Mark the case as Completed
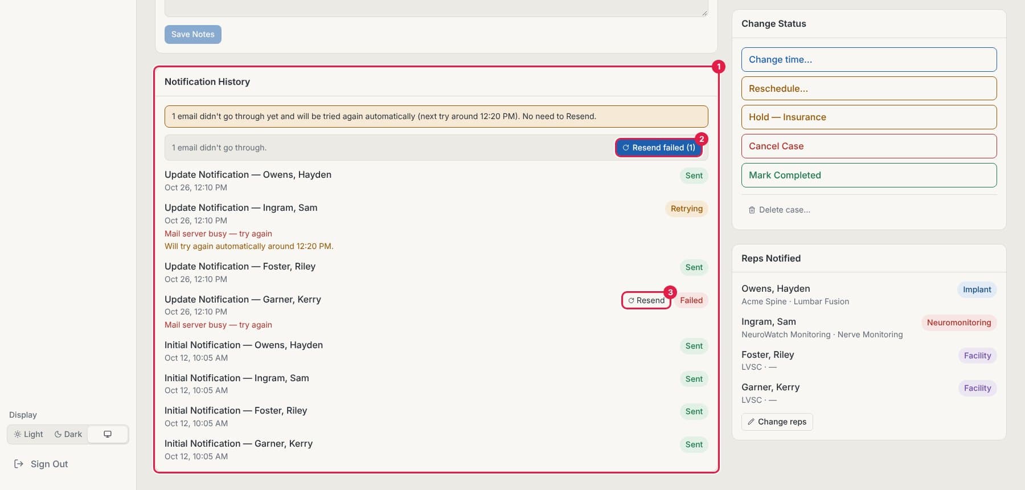 pyautogui.click(x=869, y=175)
